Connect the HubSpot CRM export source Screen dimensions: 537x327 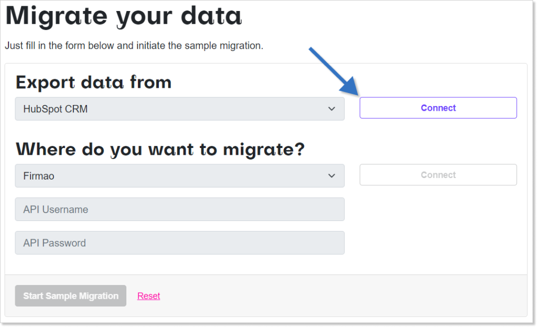[x=438, y=108]
